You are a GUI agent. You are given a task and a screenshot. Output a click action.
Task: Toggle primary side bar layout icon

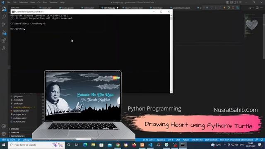tap(228, 2)
